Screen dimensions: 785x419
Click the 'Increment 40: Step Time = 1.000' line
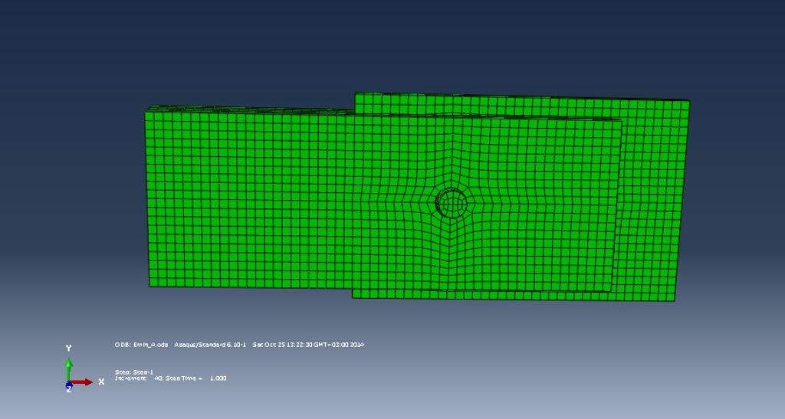click(171, 378)
